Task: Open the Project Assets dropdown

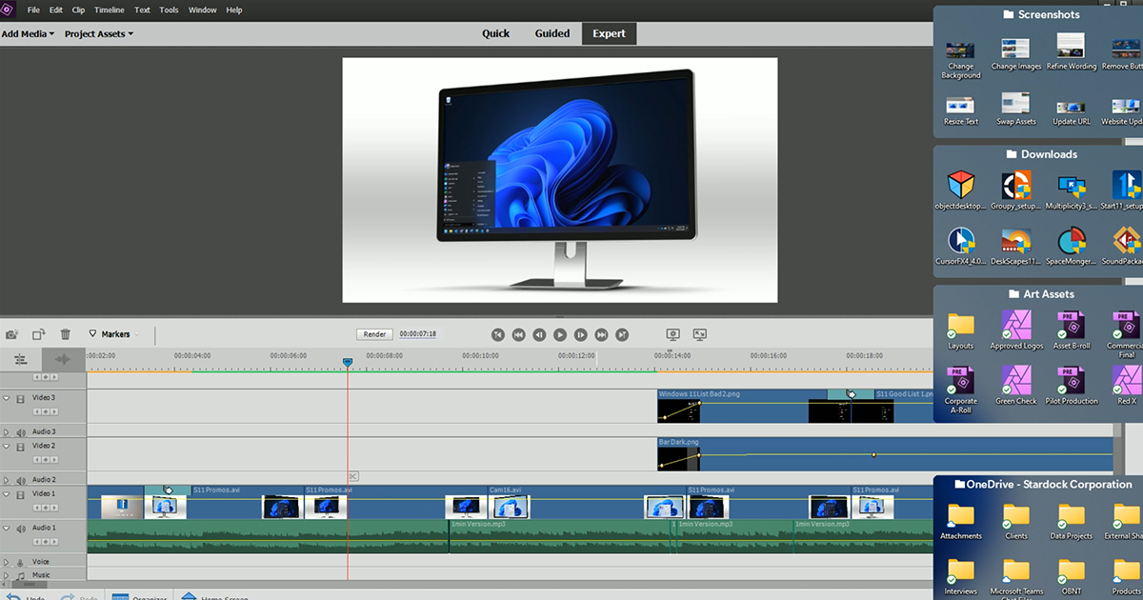Action: tap(99, 33)
